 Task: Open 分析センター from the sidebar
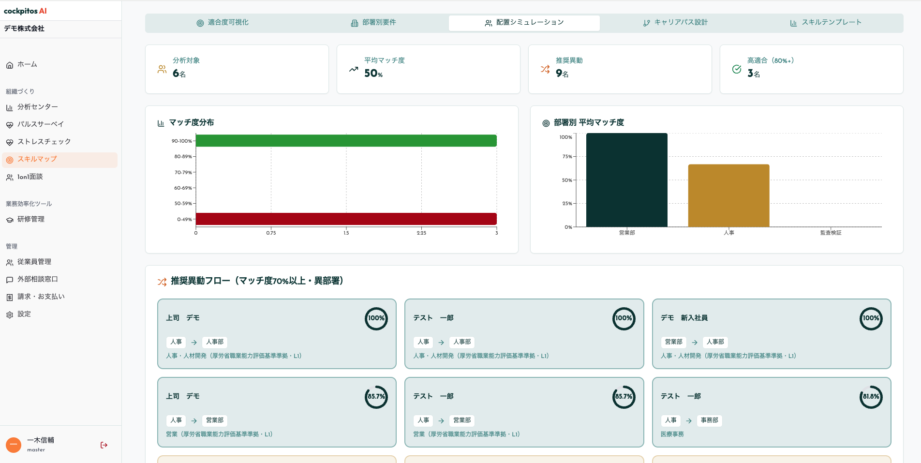(60, 107)
